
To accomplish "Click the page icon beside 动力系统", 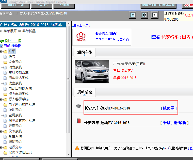I will pyautogui.click(x=5, y=67).
